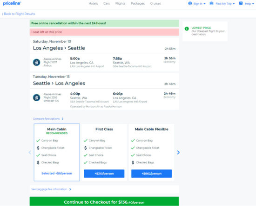The width and height of the screenshot is (256, 206).
Task: Click the Help question mark icon
Action: point(241,3)
